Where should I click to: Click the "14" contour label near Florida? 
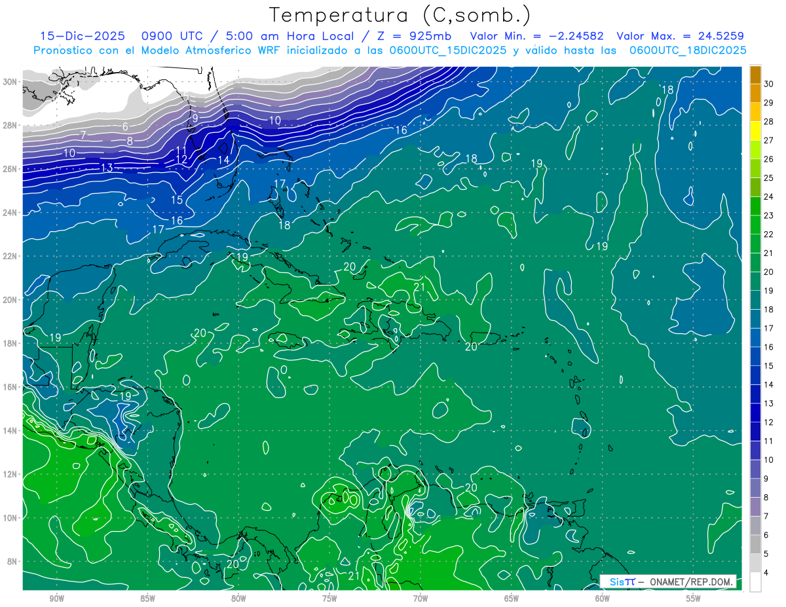pyautogui.click(x=223, y=160)
